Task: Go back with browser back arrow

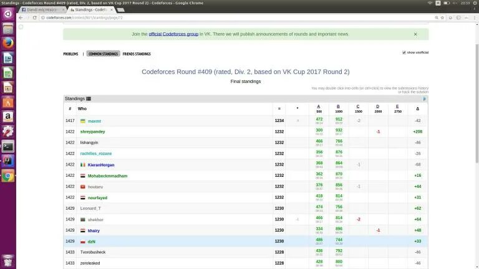Action: pyautogui.click(x=21, y=17)
